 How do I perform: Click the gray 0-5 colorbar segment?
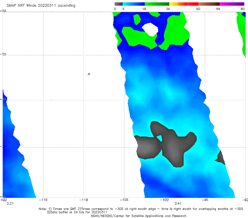(x=118, y=4)
